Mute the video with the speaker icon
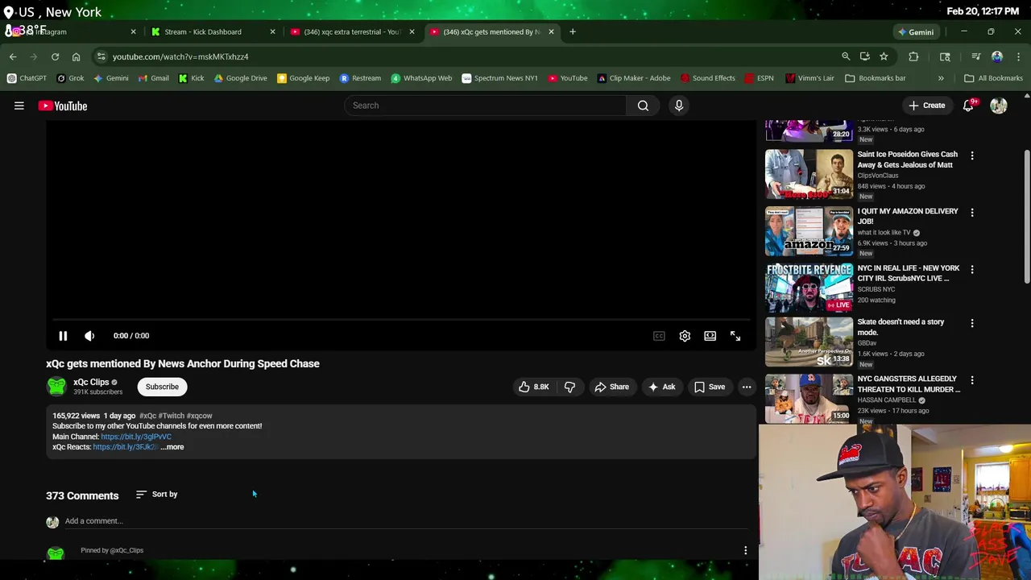Image resolution: width=1031 pixels, height=580 pixels. coord(89,336)
